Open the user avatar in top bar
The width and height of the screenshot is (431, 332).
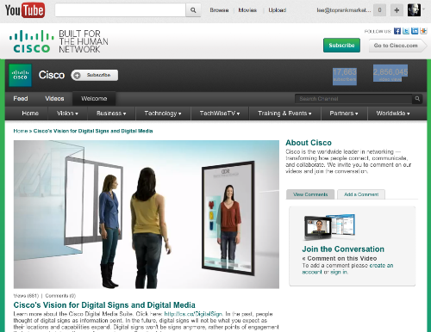tap(414, 10)
